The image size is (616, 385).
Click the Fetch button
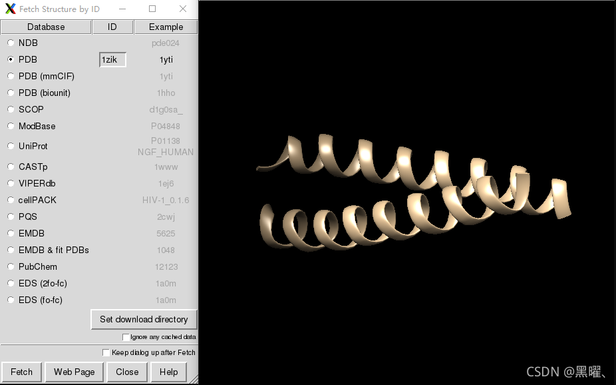tap(21, 372)
